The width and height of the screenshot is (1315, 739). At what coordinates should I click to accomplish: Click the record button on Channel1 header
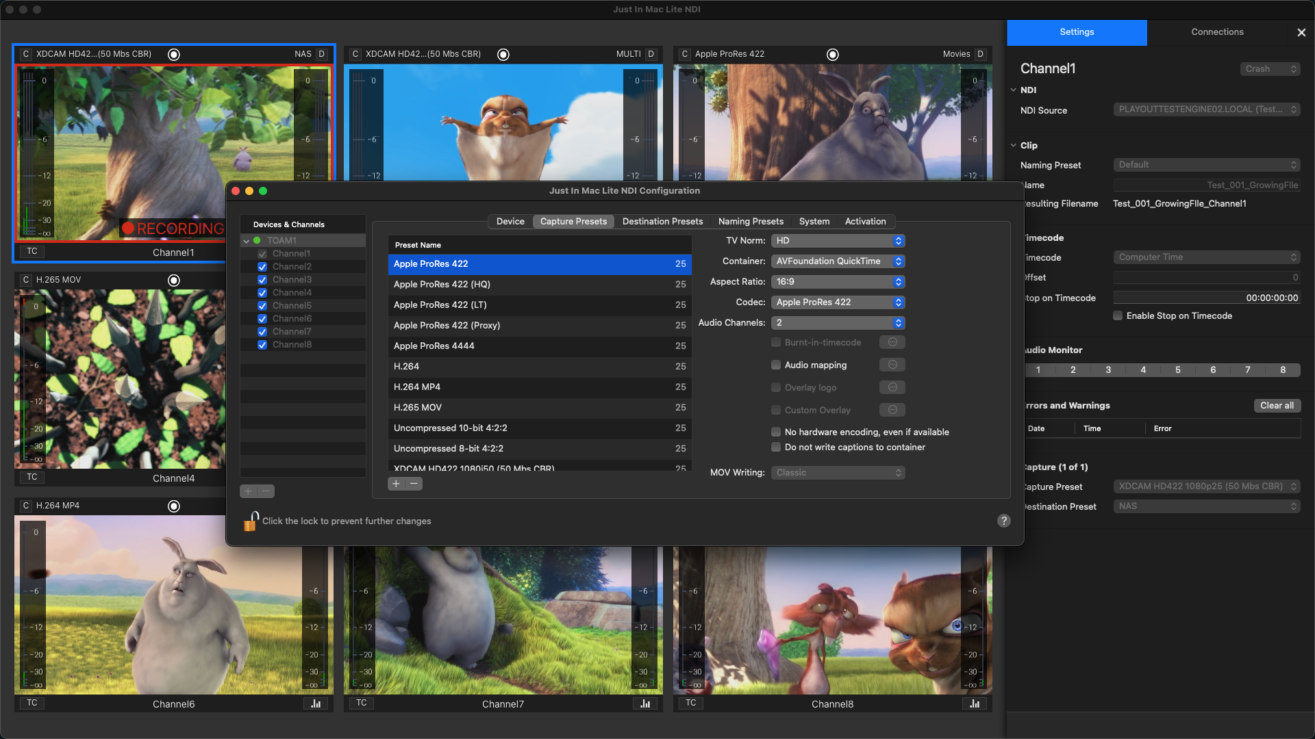[x=174, y=54]
